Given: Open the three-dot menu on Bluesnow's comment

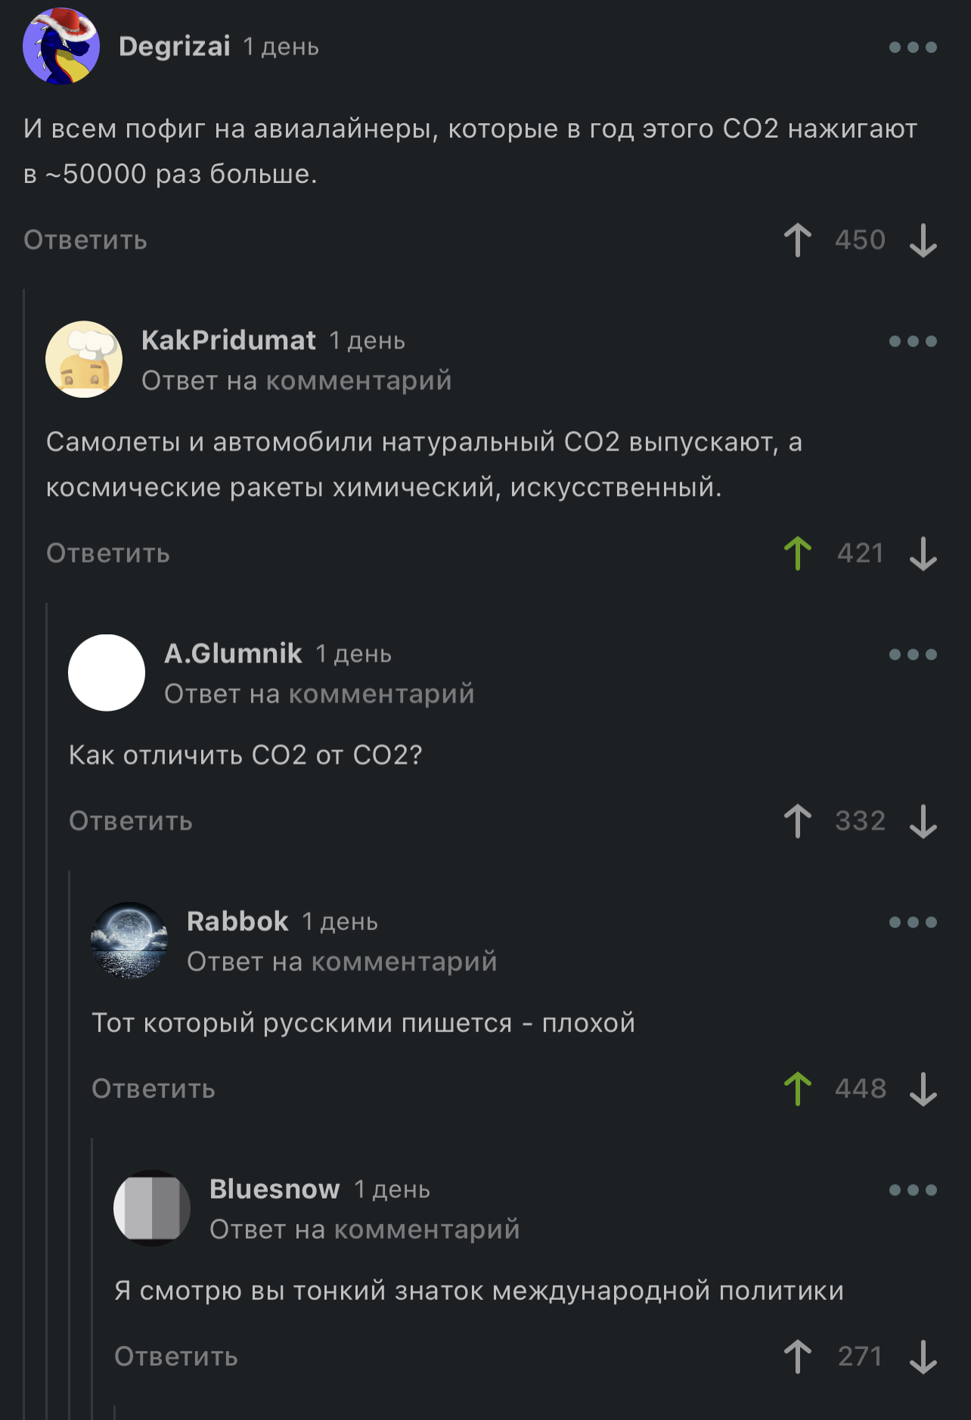Looking at the screenshot, I should pos(913,1189).
